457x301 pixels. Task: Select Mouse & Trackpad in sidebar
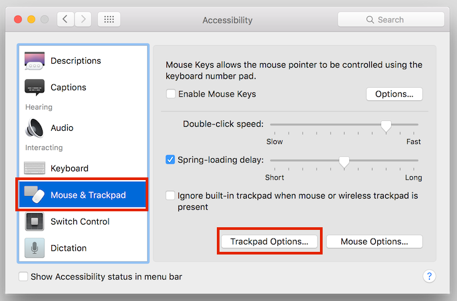tap(82, 195)
